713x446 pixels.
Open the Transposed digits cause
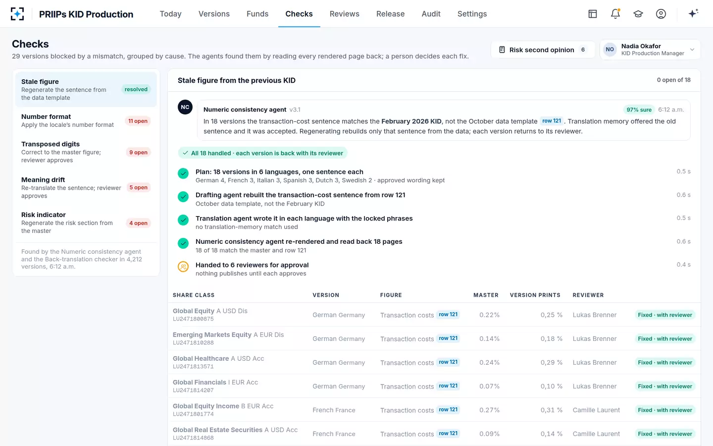point(86,152)
